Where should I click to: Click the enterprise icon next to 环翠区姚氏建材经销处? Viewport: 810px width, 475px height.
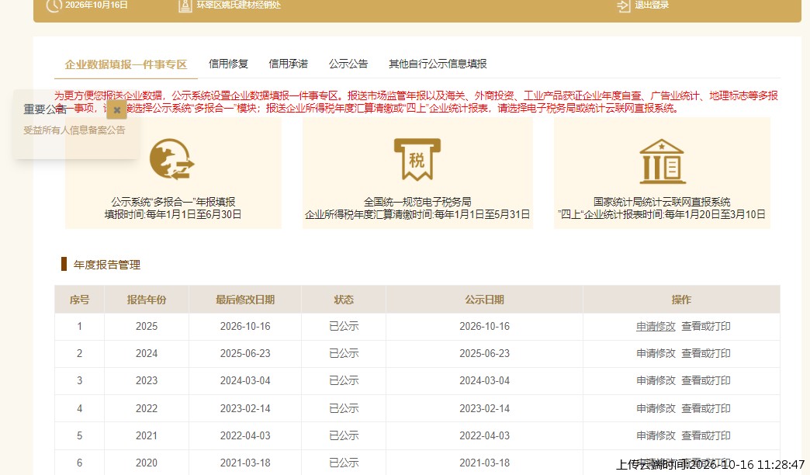pos(185,5)
